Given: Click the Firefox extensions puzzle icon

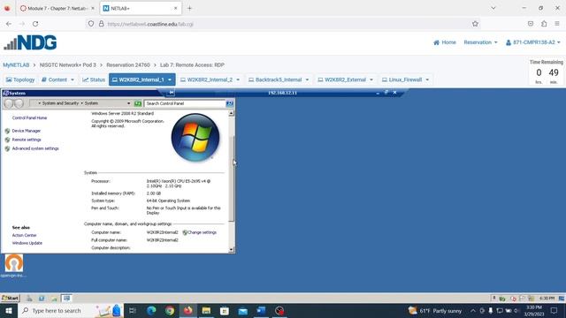Looking at the screenshot, I should tap(544, 24).
